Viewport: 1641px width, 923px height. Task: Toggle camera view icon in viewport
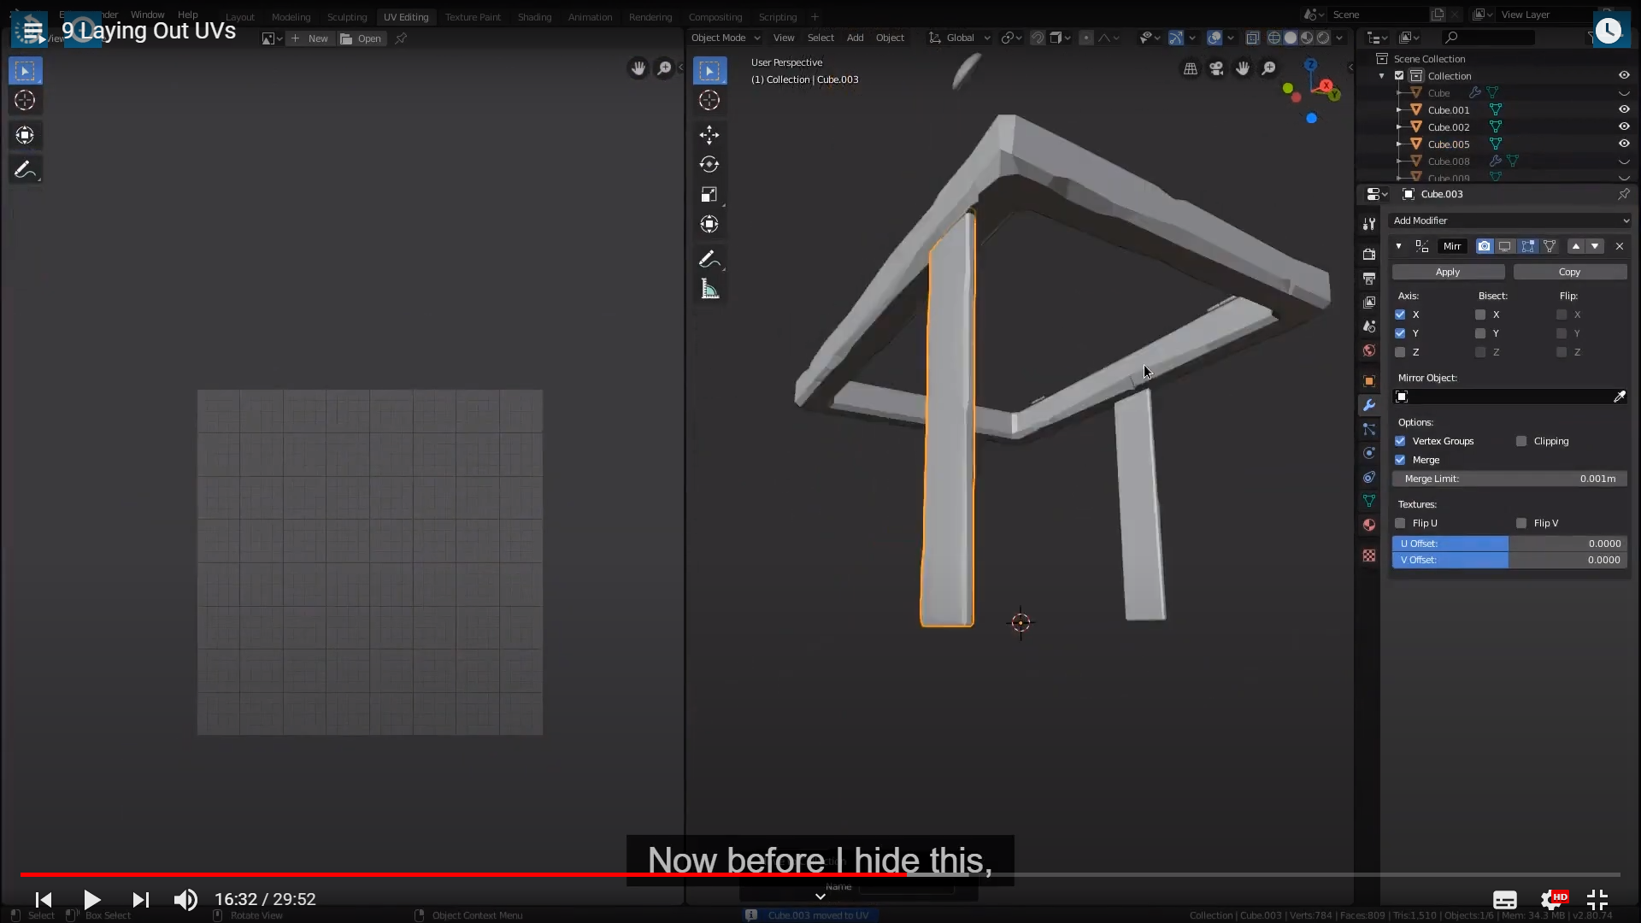[x=1216, y=68]
